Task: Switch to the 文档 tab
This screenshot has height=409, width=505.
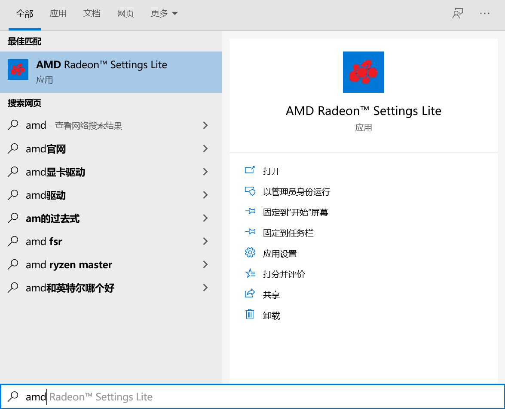Action: [x=92, y=13]
